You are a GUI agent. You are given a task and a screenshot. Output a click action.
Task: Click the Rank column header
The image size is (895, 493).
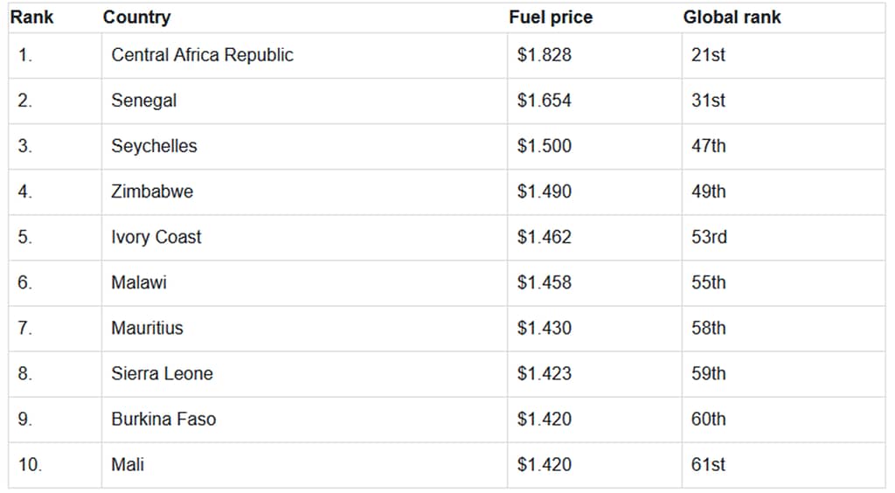pyautogui.click(x=31, y=17)
